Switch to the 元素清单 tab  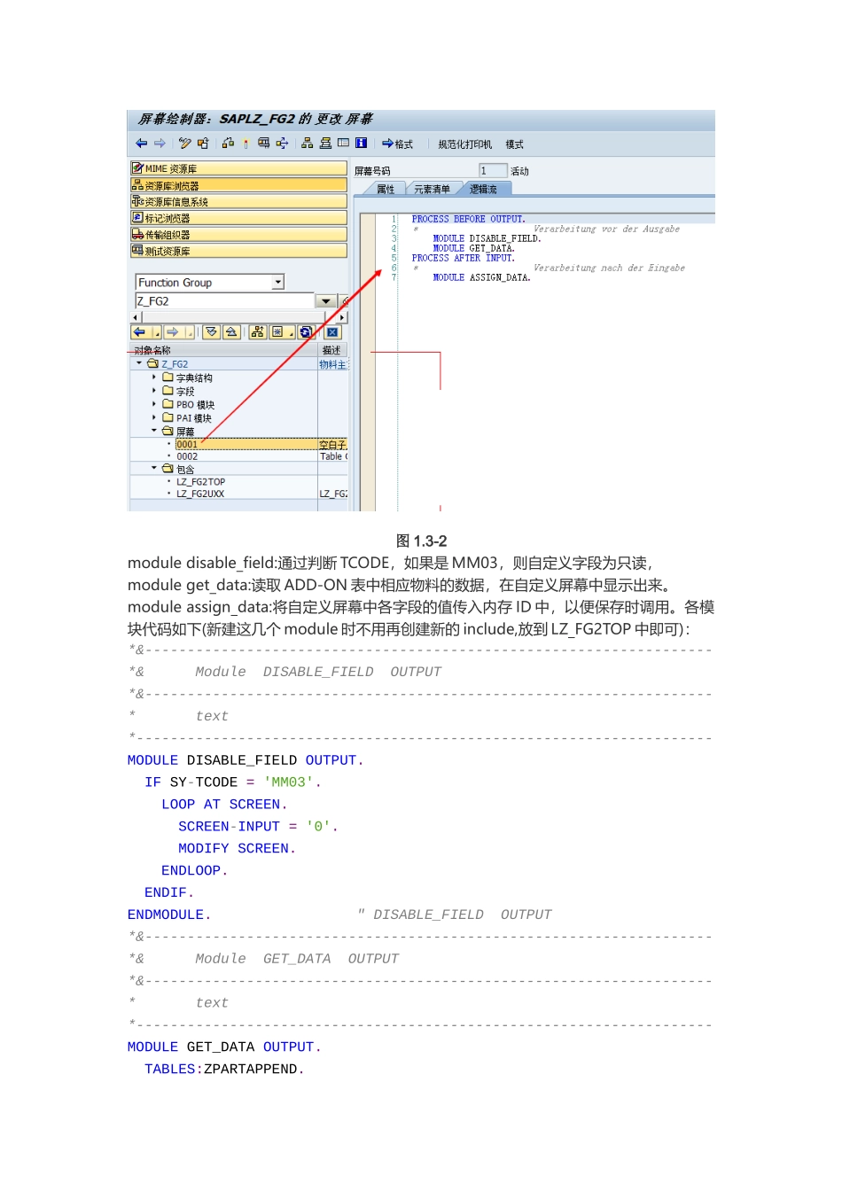tap(432, 189)
